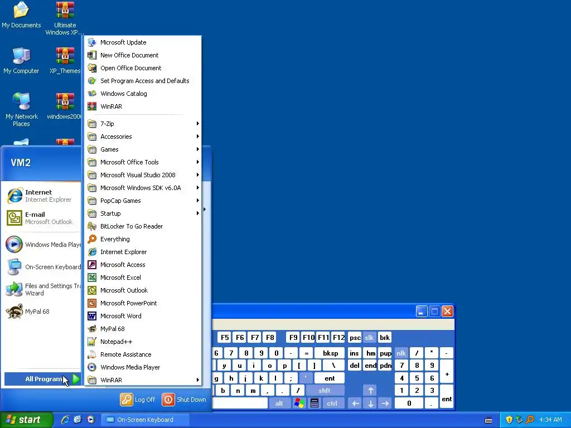The width and height of the screenshot is (571, 428).
Task: Toggle num lock nlk key
Action: (401, 353)
